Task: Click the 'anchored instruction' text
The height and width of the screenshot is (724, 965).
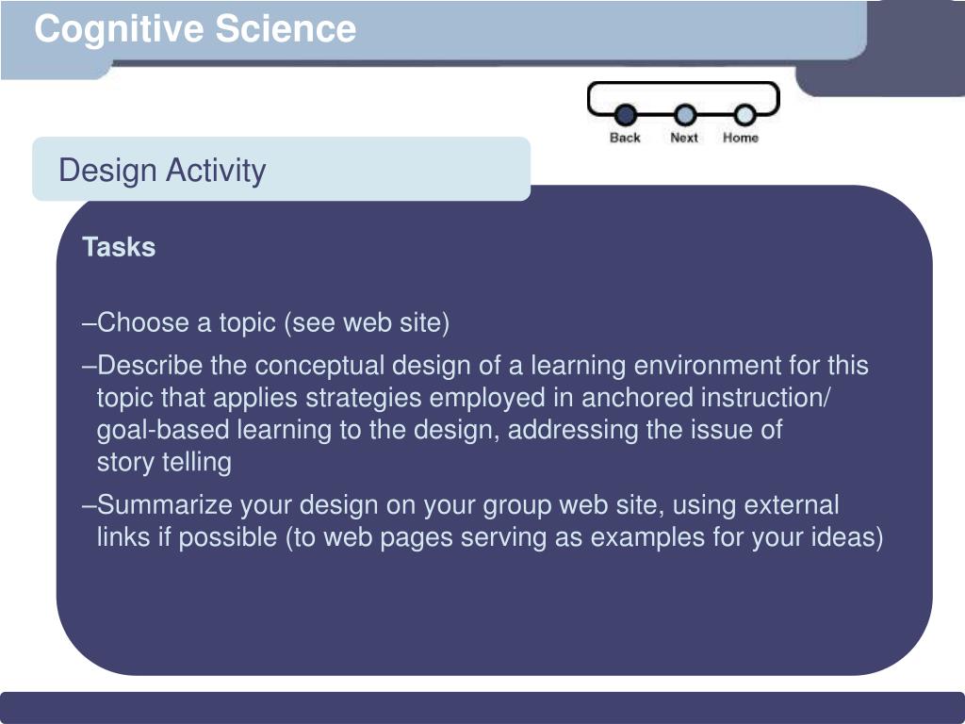Action: click(705, 397)
